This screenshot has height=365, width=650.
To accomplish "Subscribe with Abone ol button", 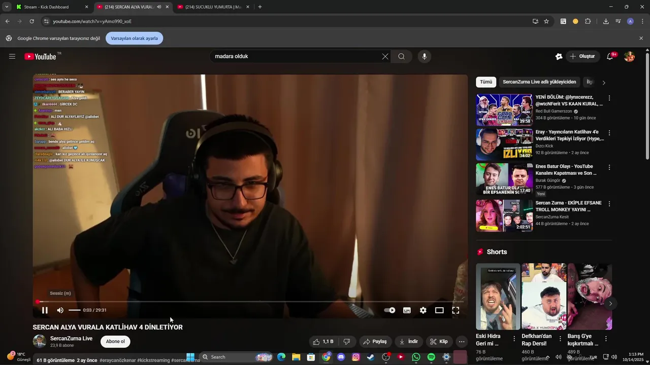I will pyautogui.click(x=115, y=342).
